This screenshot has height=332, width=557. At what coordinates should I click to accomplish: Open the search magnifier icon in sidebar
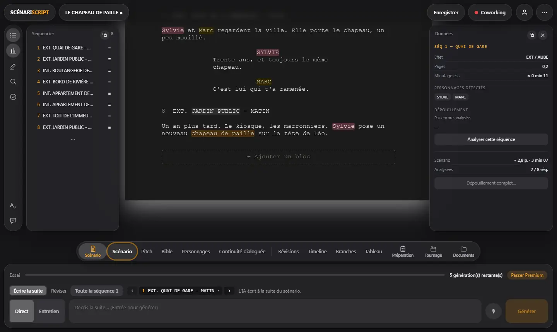13,81
